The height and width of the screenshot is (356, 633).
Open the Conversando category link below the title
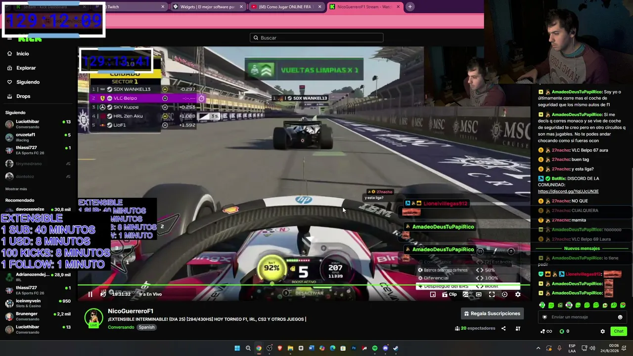[x=121, y=327]
